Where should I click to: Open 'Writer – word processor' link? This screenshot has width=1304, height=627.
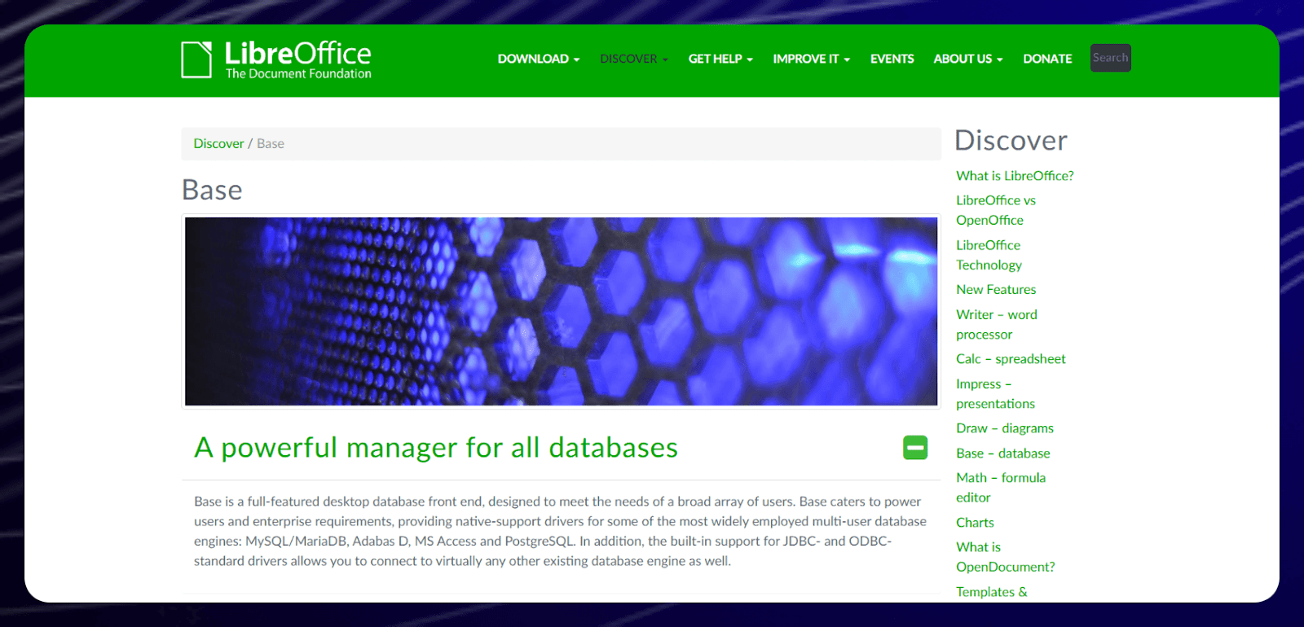pyautogui.click(x=997, y=324)
